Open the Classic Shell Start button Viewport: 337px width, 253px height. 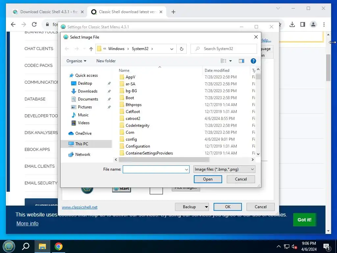coord(9,246)
